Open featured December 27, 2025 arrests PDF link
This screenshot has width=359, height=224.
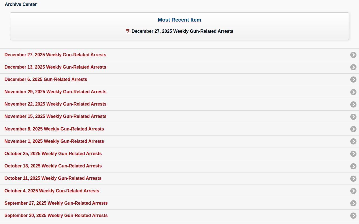coord(182,31)
